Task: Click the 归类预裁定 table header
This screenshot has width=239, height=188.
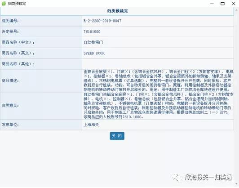Action: (x=117, y=11)
